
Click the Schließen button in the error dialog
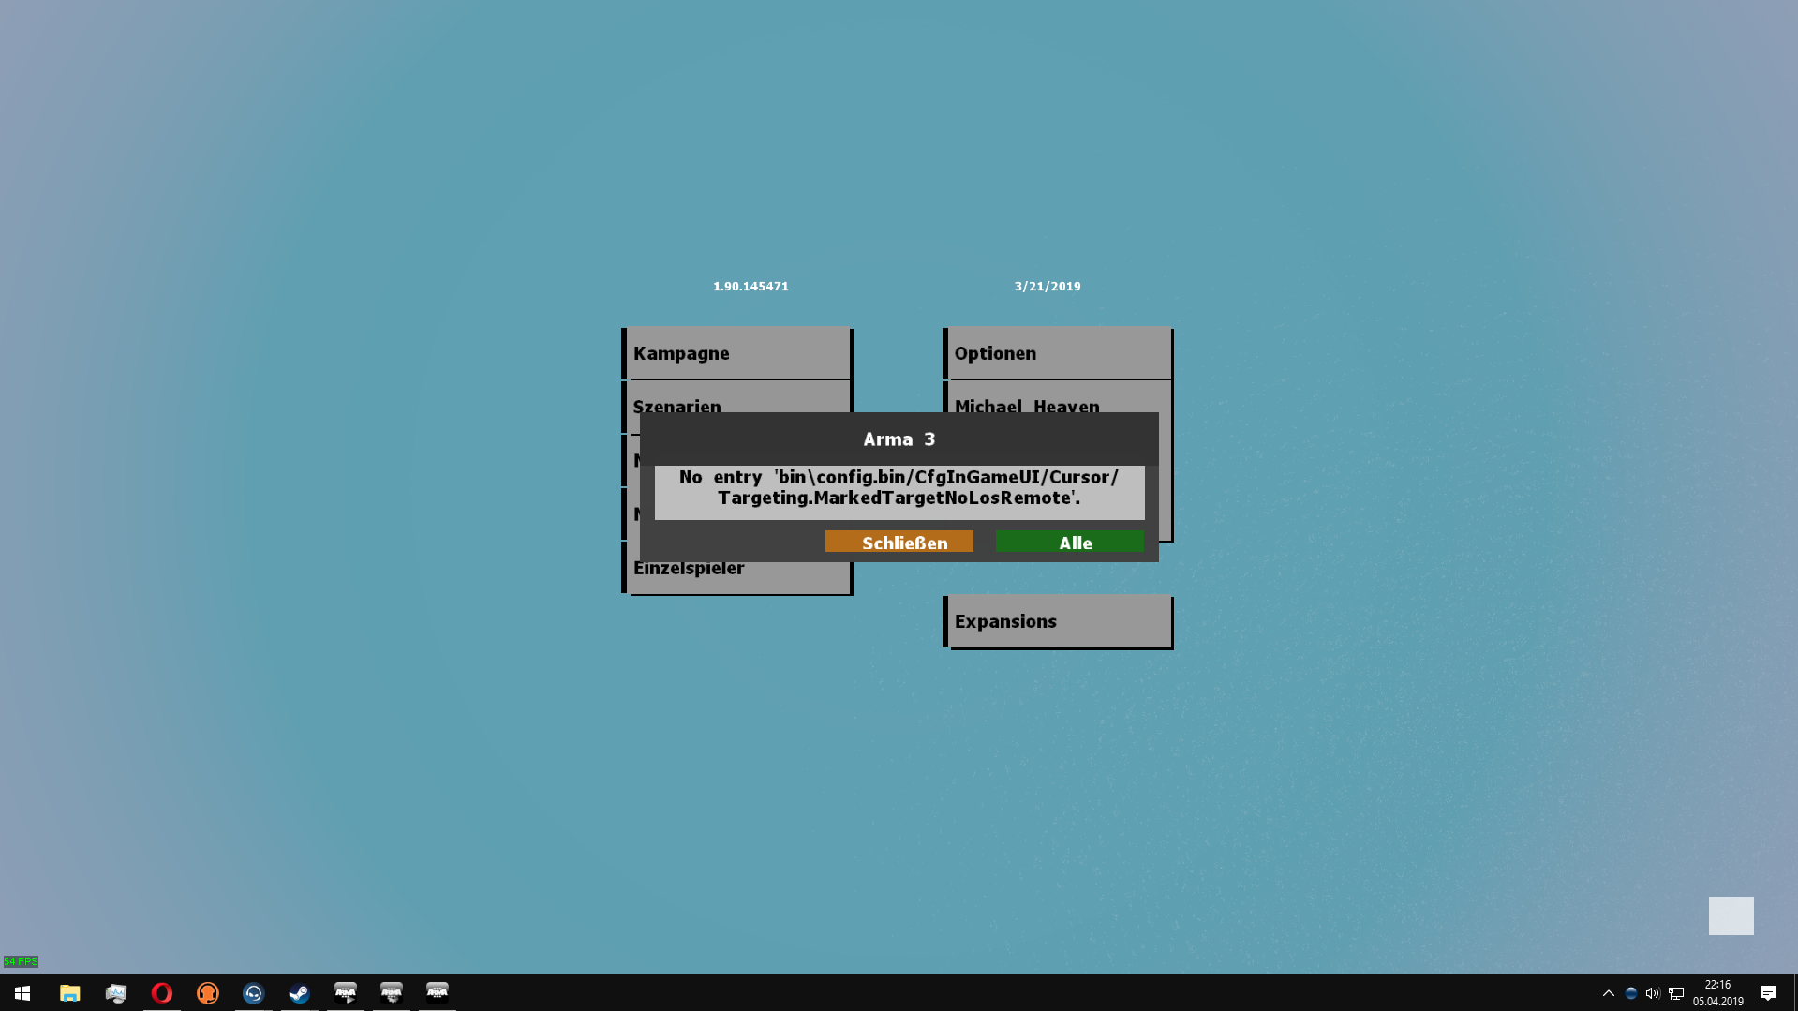(x=899, y=543)
